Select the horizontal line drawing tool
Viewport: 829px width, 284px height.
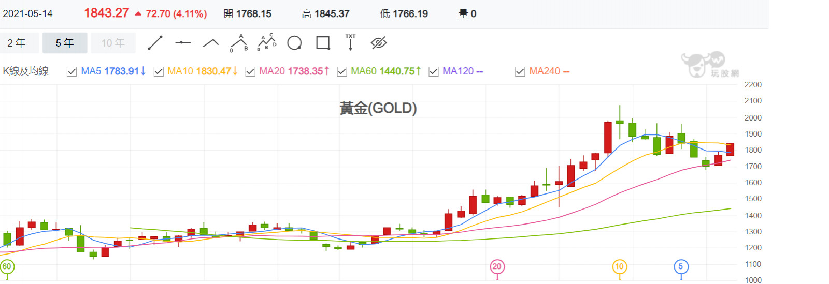point(183,43)
